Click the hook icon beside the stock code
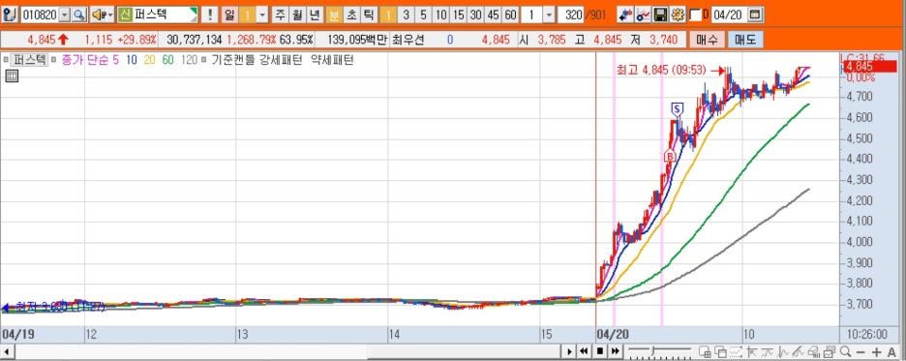 pos(10,15)
